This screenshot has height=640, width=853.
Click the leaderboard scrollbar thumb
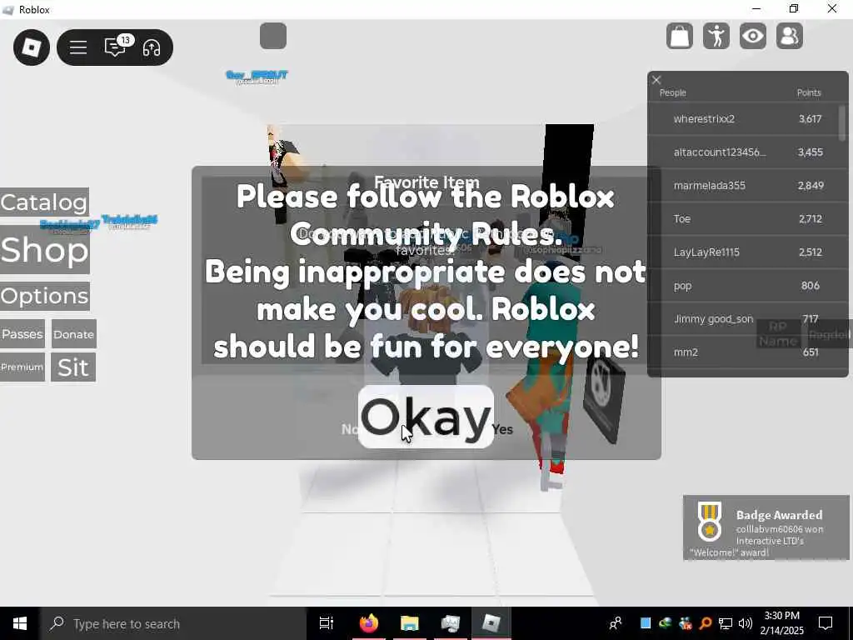tap(843, 122)
